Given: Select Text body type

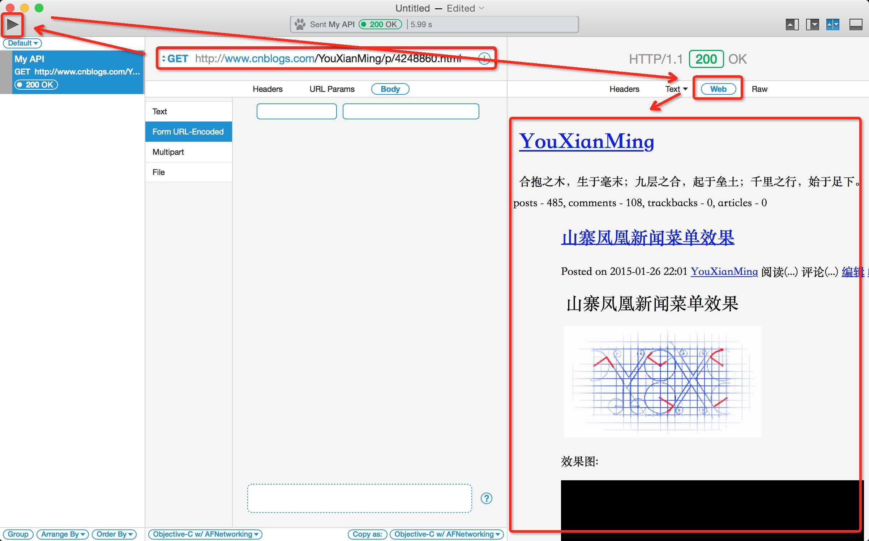Looking at the screenshot, I should click(x=189, y=111).
